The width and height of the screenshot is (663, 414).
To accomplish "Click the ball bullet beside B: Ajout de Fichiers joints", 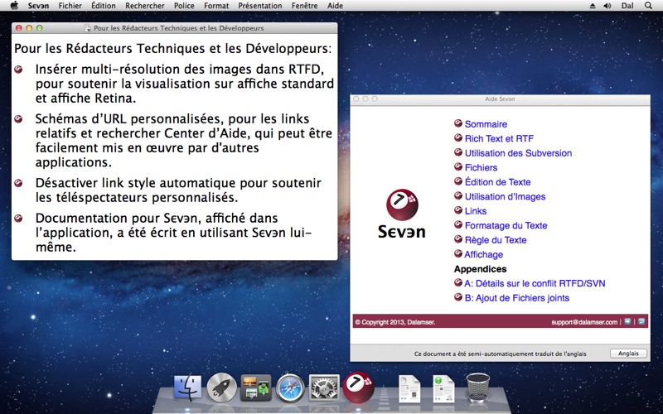I will (x=458, y=297).
